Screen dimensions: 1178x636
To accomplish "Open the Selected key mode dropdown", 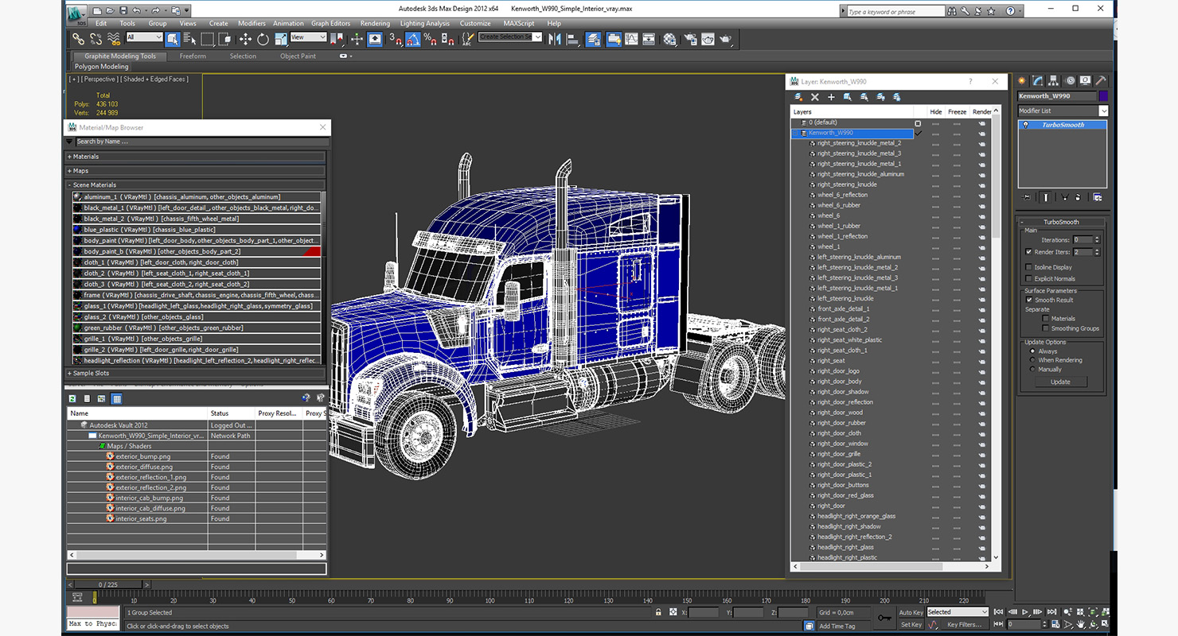I will [958, 612].
